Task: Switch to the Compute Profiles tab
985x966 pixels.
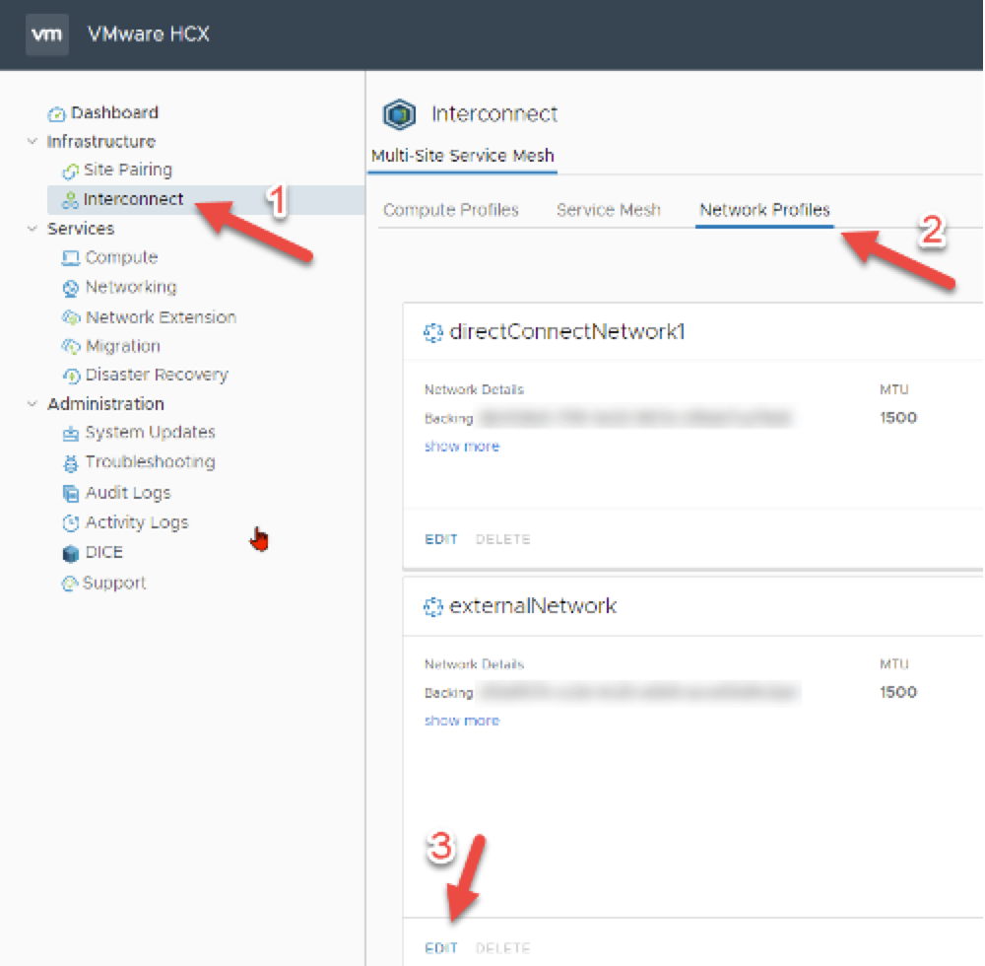Action: pos(451,210)
